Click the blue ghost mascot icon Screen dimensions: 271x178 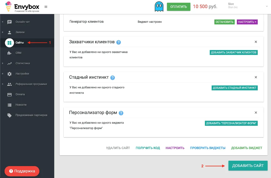pos(159,6)
